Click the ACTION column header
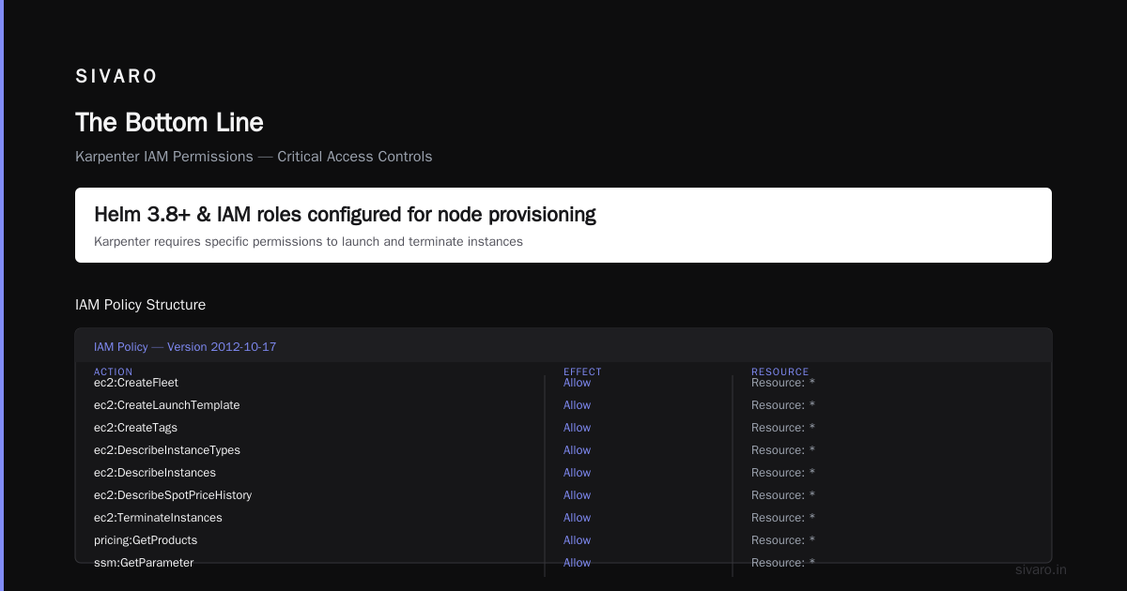 pyautogui.click(x=114, y=371)
